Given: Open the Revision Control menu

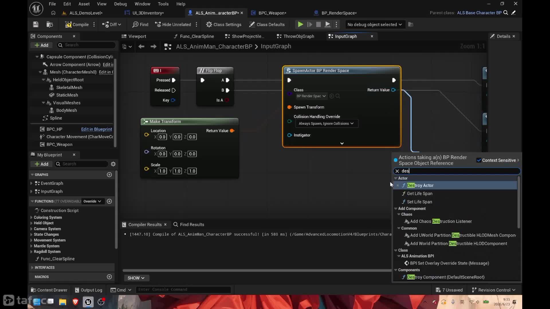Looking at the screenshot, I should (x=494, y=290).
